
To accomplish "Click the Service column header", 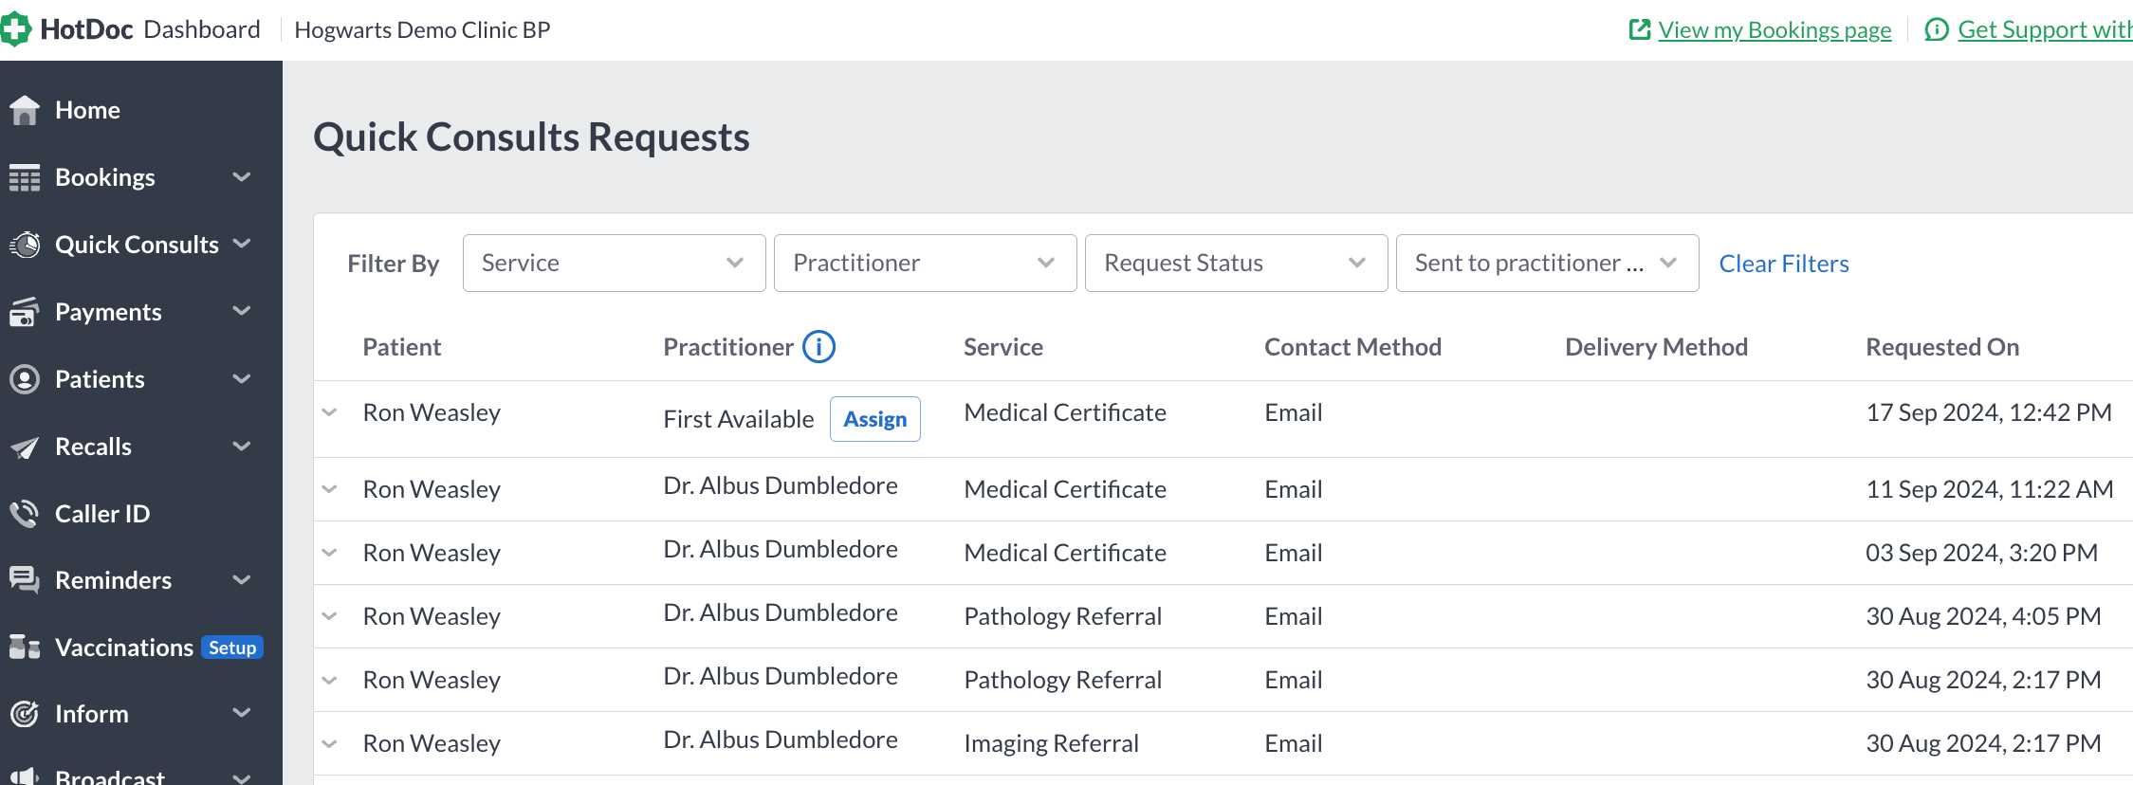I will pos(1003,347).
